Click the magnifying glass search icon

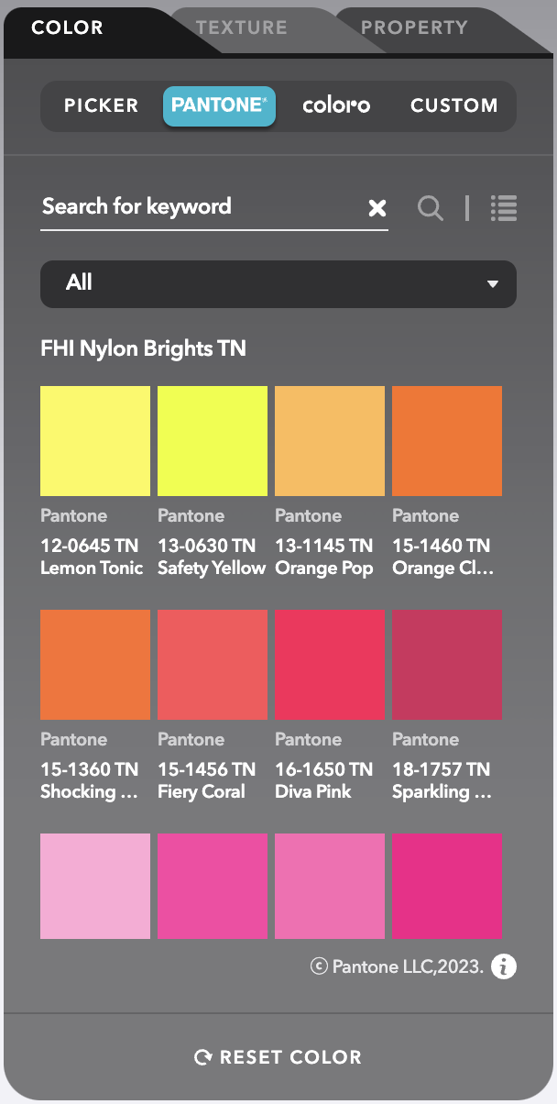coord(431,208)
